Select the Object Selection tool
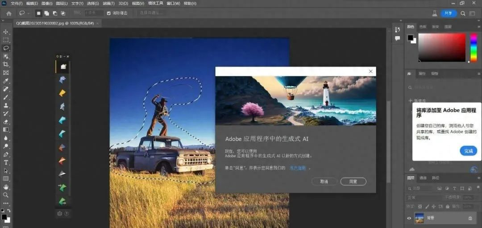The width and height of the screenshot is (482, 228). [x=6, y=56]
